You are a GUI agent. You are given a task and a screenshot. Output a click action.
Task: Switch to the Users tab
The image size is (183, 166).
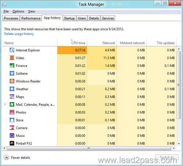82,18
